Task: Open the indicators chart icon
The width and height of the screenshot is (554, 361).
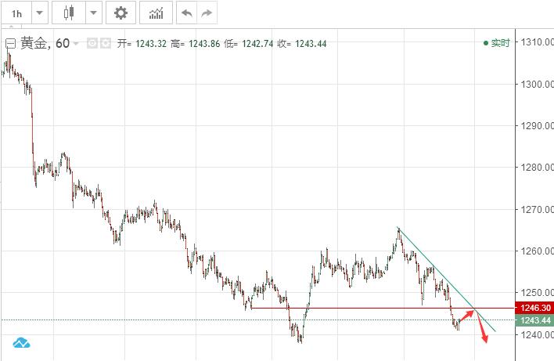Action: pos(156,13)
